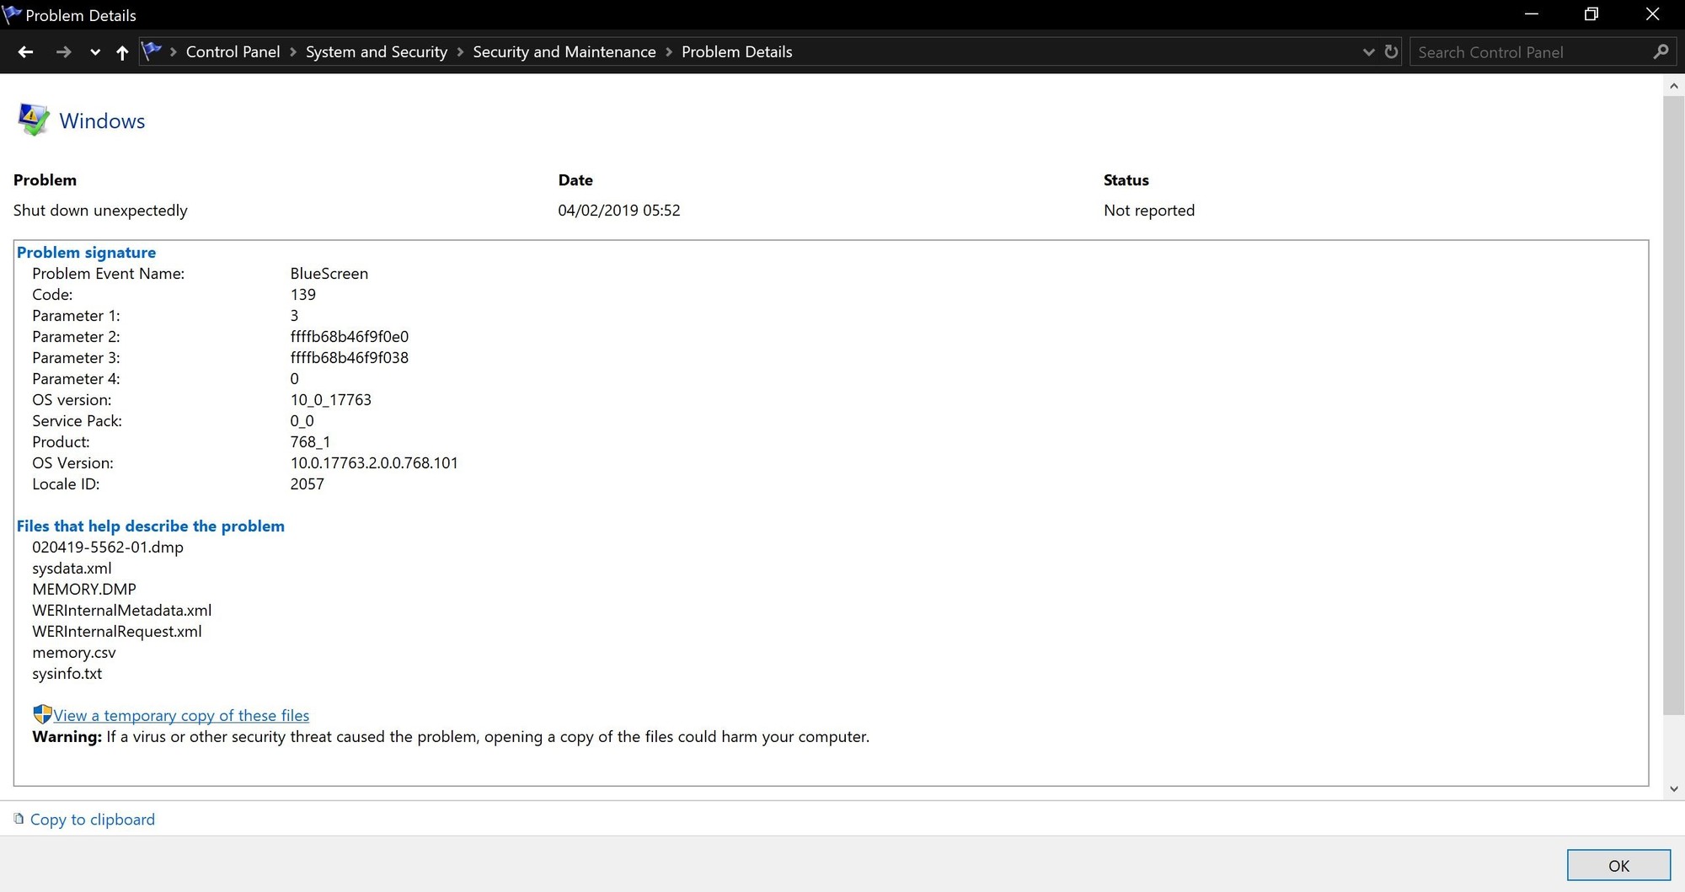
Task: Click OS version value 10_0_17763
Action: tap(331, 400)
